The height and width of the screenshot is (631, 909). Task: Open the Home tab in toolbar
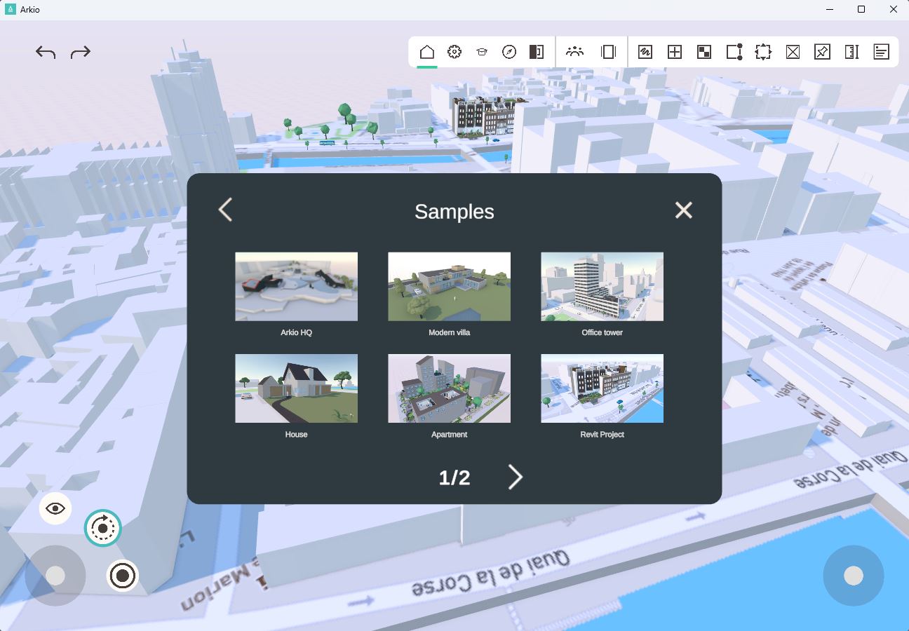(x=426, y=52)
